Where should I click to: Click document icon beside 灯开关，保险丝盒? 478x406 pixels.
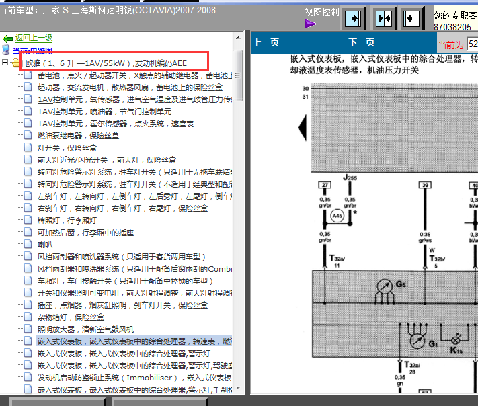point(28,147)
